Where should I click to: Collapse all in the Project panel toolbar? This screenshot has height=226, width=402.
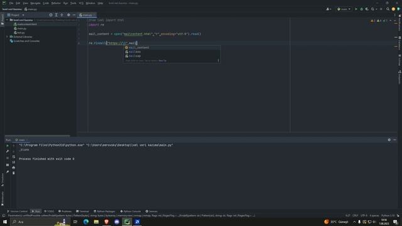click(62, 15)
